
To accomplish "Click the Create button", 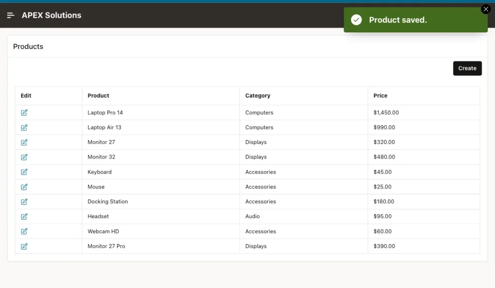I will coord(467,68).
